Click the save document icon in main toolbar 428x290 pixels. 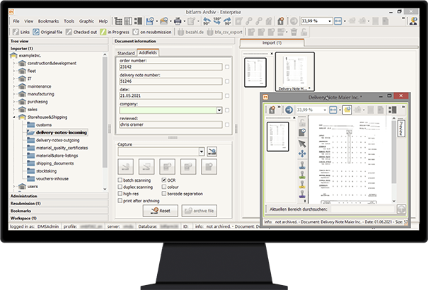click(x=150, y=21)
